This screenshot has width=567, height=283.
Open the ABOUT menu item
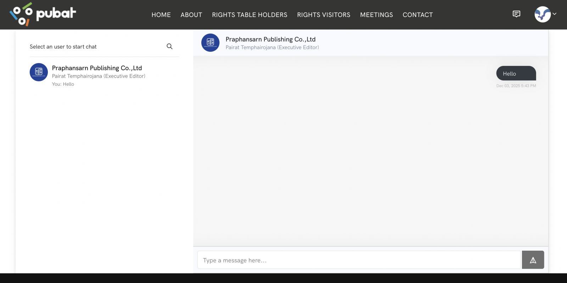click(x=191, y=15)
